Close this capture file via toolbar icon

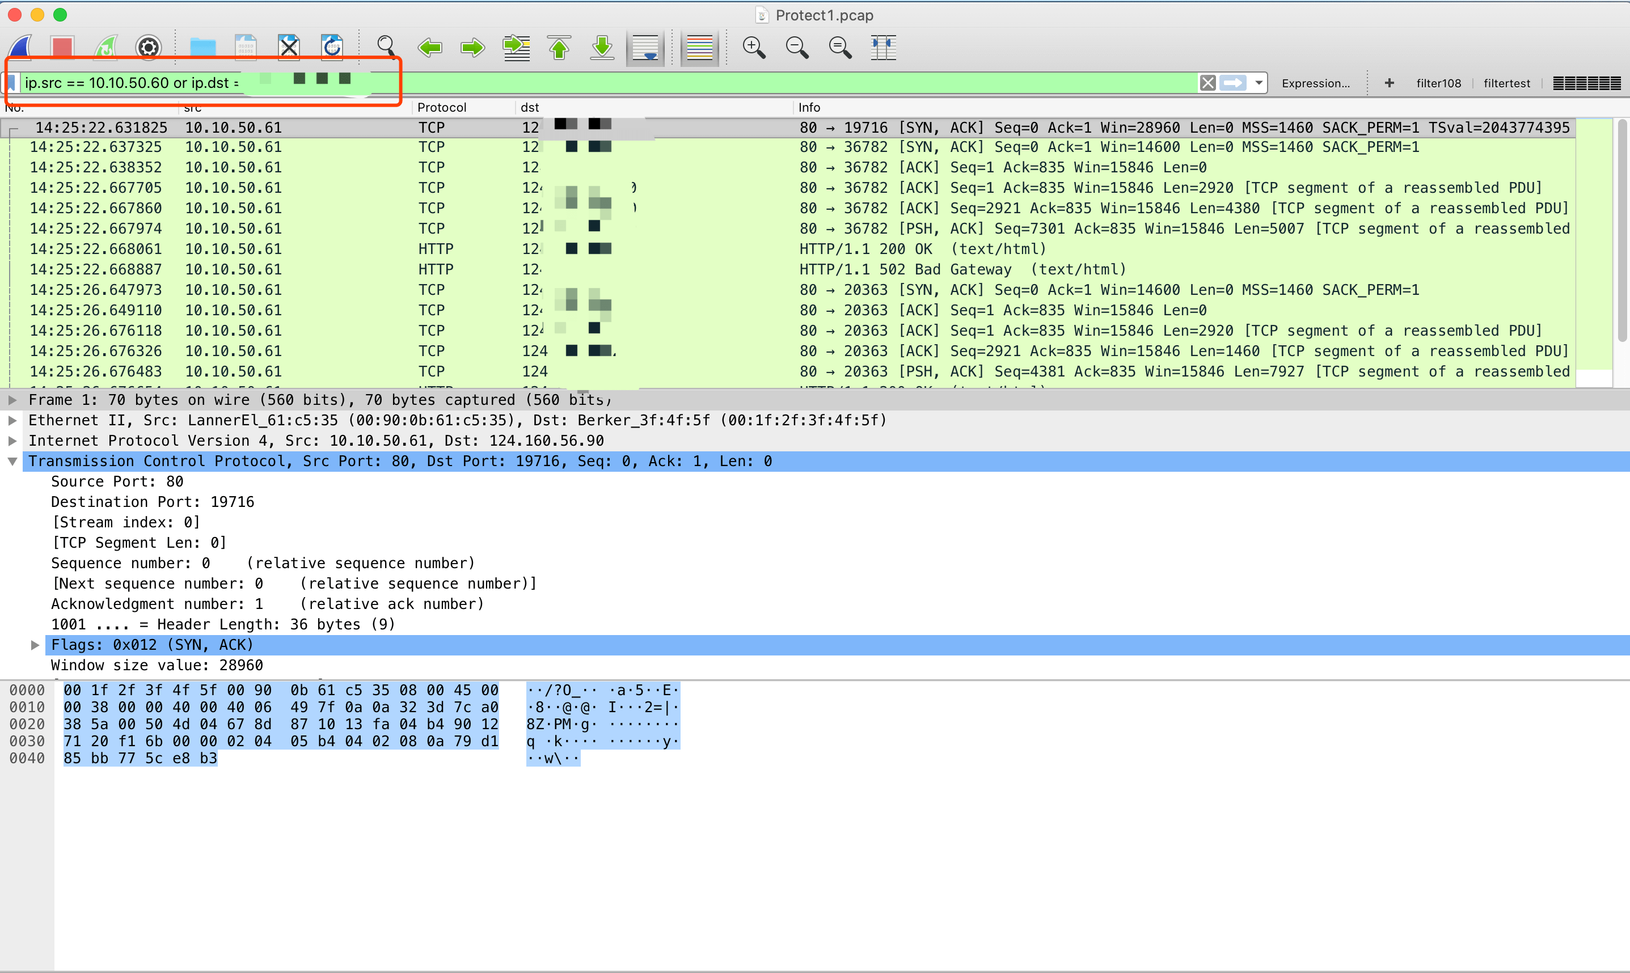click(289, 46)
